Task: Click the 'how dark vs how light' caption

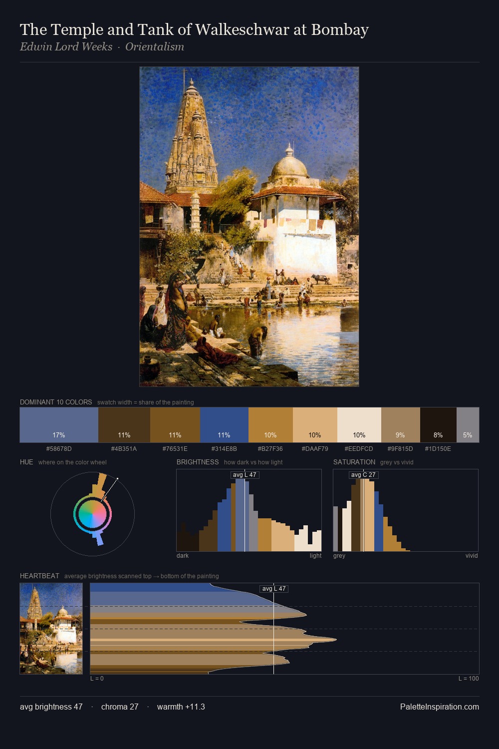Action: (x=253, y=462)
